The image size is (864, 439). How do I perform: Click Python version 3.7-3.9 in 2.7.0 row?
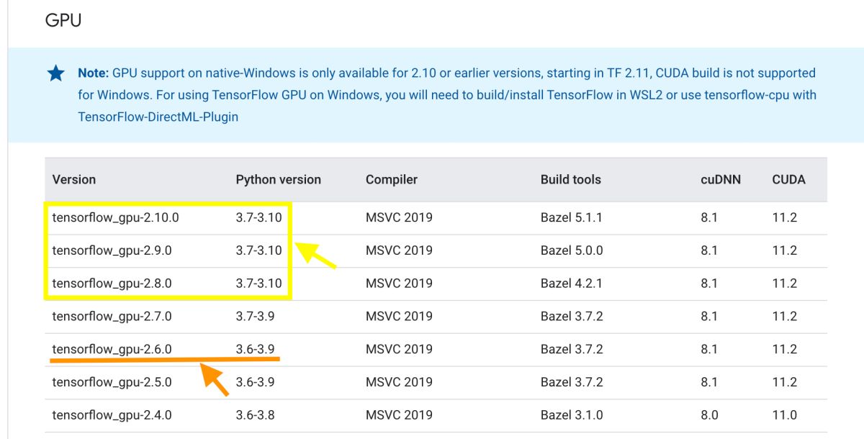(256, 316)
